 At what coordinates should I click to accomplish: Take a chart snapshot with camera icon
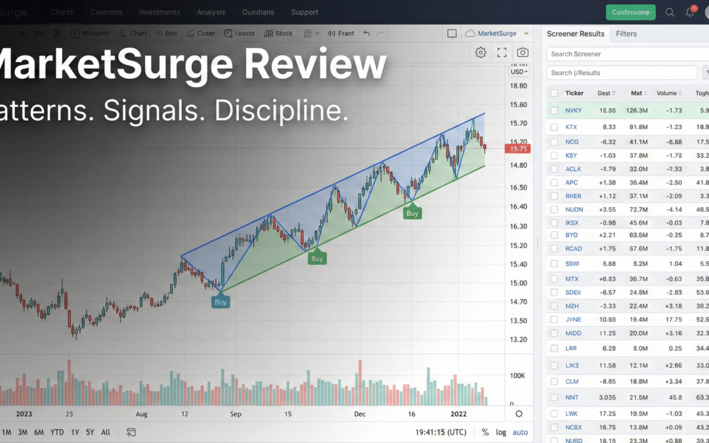point(523,53)
